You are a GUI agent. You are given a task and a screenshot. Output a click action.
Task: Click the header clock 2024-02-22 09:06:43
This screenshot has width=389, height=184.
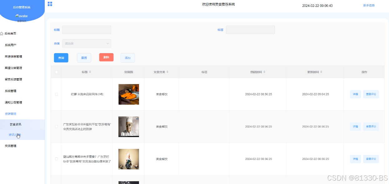coord(317,6)
